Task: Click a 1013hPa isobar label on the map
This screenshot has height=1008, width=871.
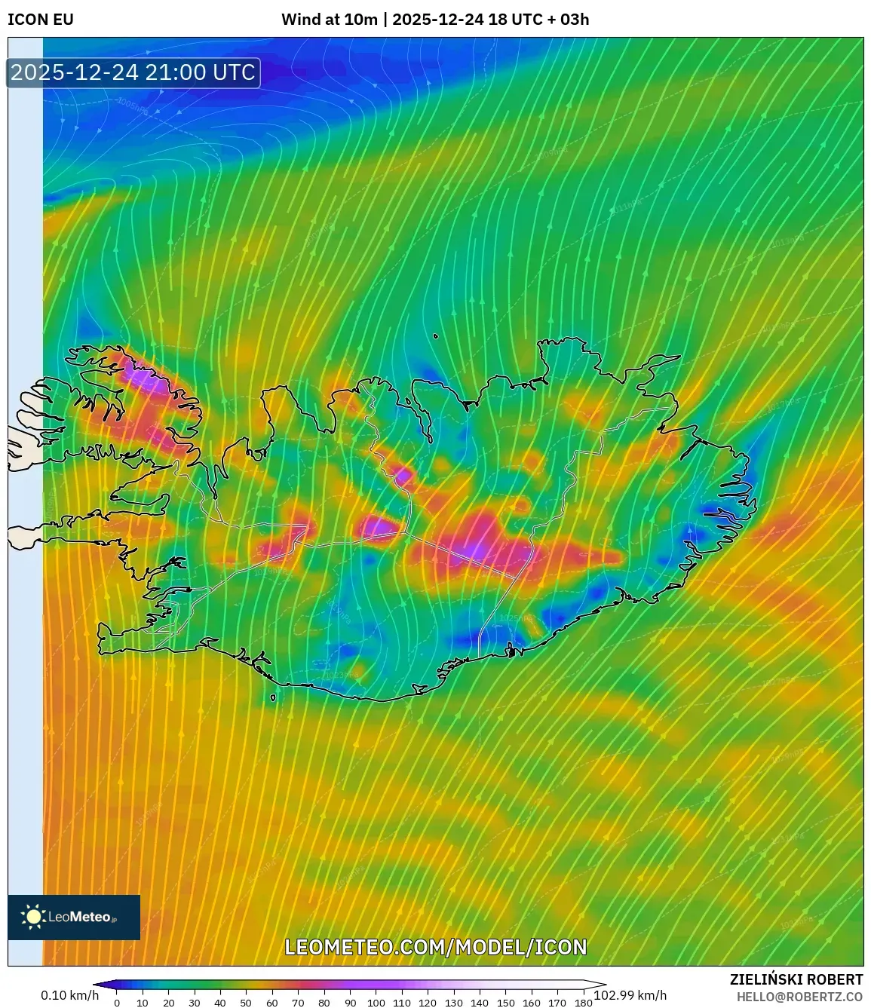Action: click(789, 241)
